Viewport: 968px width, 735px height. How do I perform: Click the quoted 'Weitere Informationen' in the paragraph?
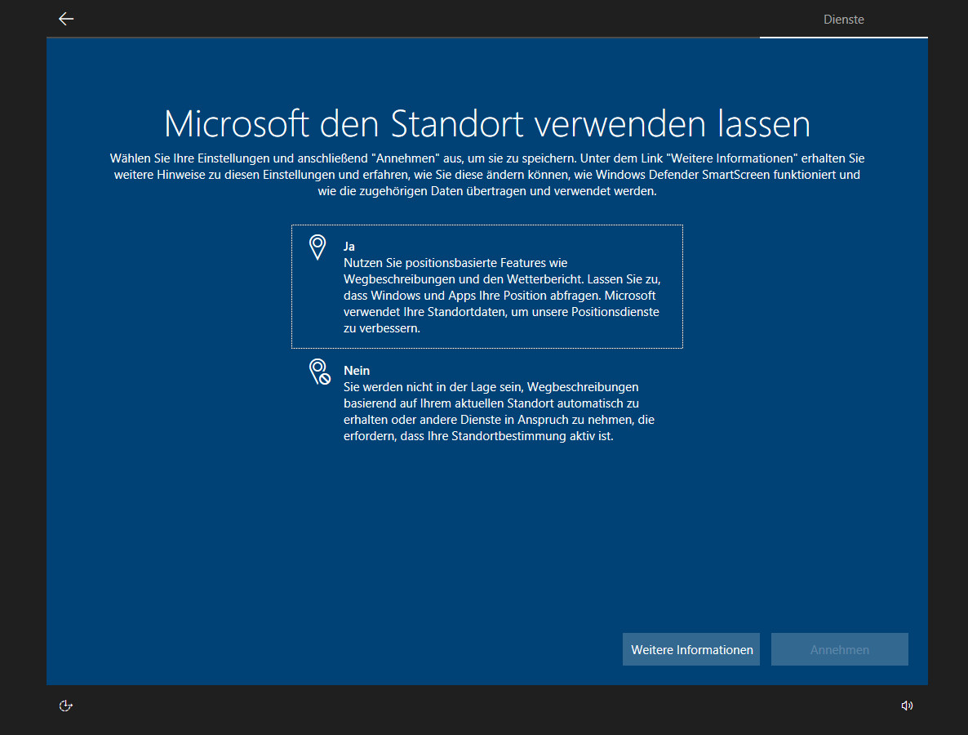click(732, 158)
